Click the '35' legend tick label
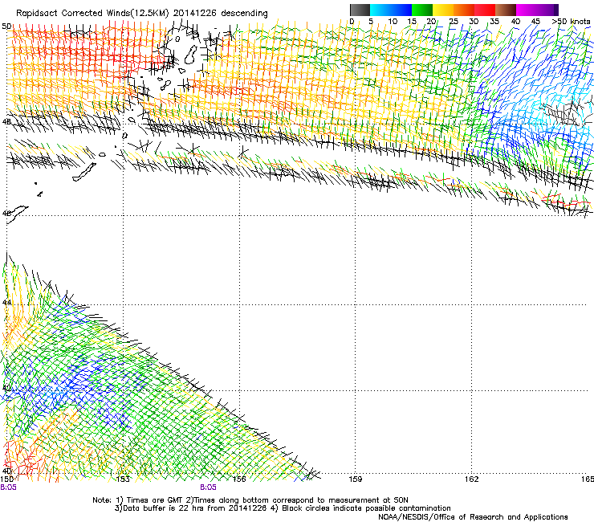 [x=494, y=22]
